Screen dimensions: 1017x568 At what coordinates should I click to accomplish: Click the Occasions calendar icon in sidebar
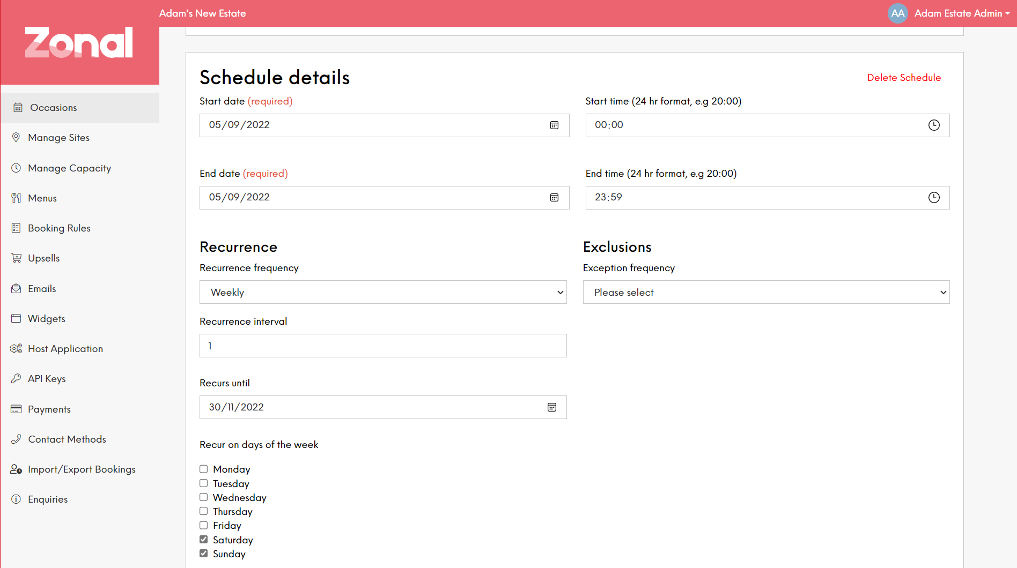pos(18,108)
